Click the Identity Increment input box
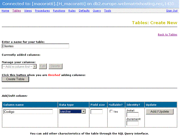 (x=132, y=123)
